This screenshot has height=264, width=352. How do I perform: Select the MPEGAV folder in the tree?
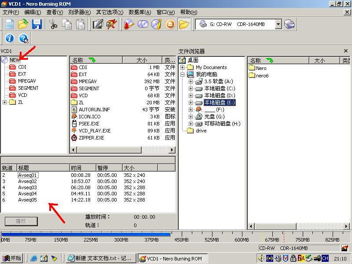27,81
